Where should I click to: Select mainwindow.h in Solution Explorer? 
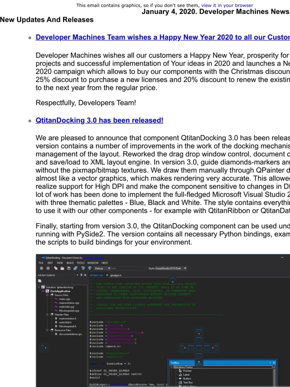[x=67, y=318]
